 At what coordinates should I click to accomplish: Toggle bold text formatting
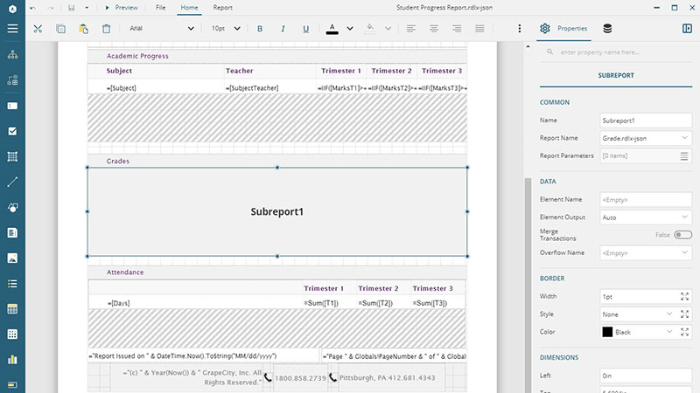pos(259,28)
